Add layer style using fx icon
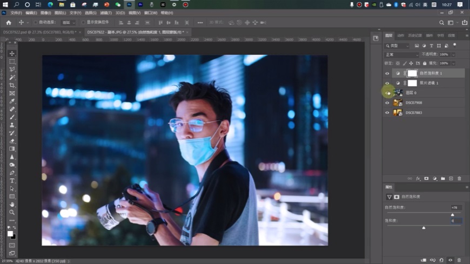Viewport: 470px width, 264px height. [418, 179]
